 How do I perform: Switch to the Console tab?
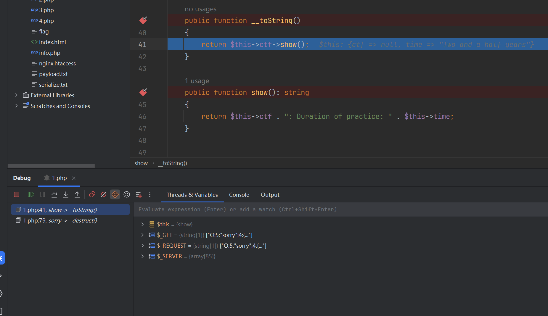[x=239, y=195]
